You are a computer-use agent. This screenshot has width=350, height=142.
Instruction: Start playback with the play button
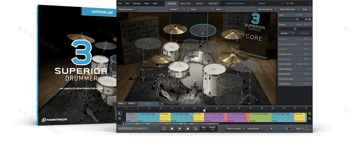(x=180, y=129)
